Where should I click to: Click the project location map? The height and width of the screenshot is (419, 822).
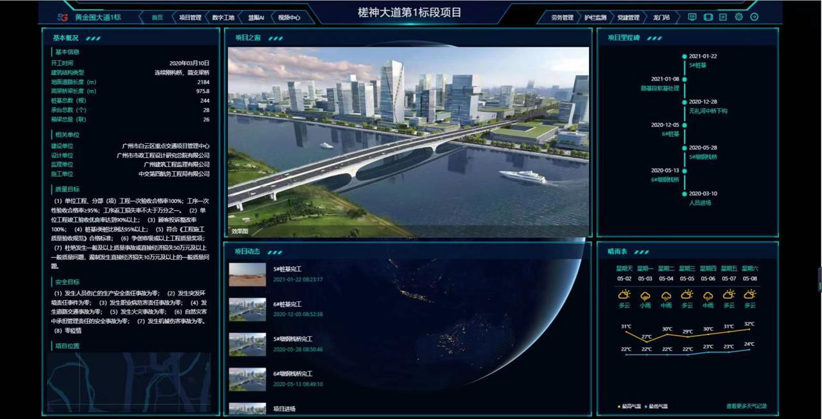[x=129, y=382]
